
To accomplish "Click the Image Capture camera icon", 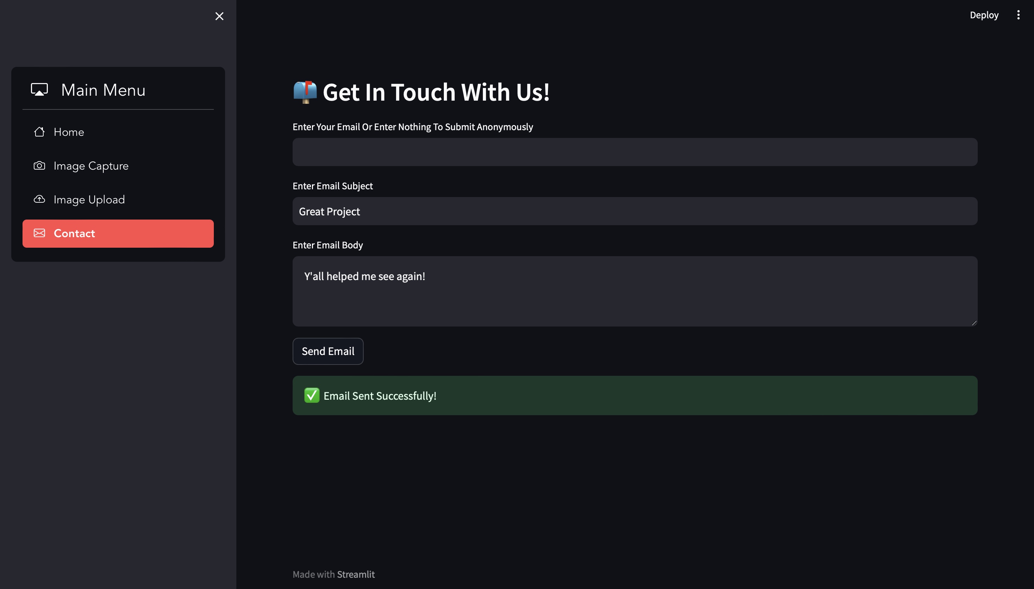I will 39,165.
